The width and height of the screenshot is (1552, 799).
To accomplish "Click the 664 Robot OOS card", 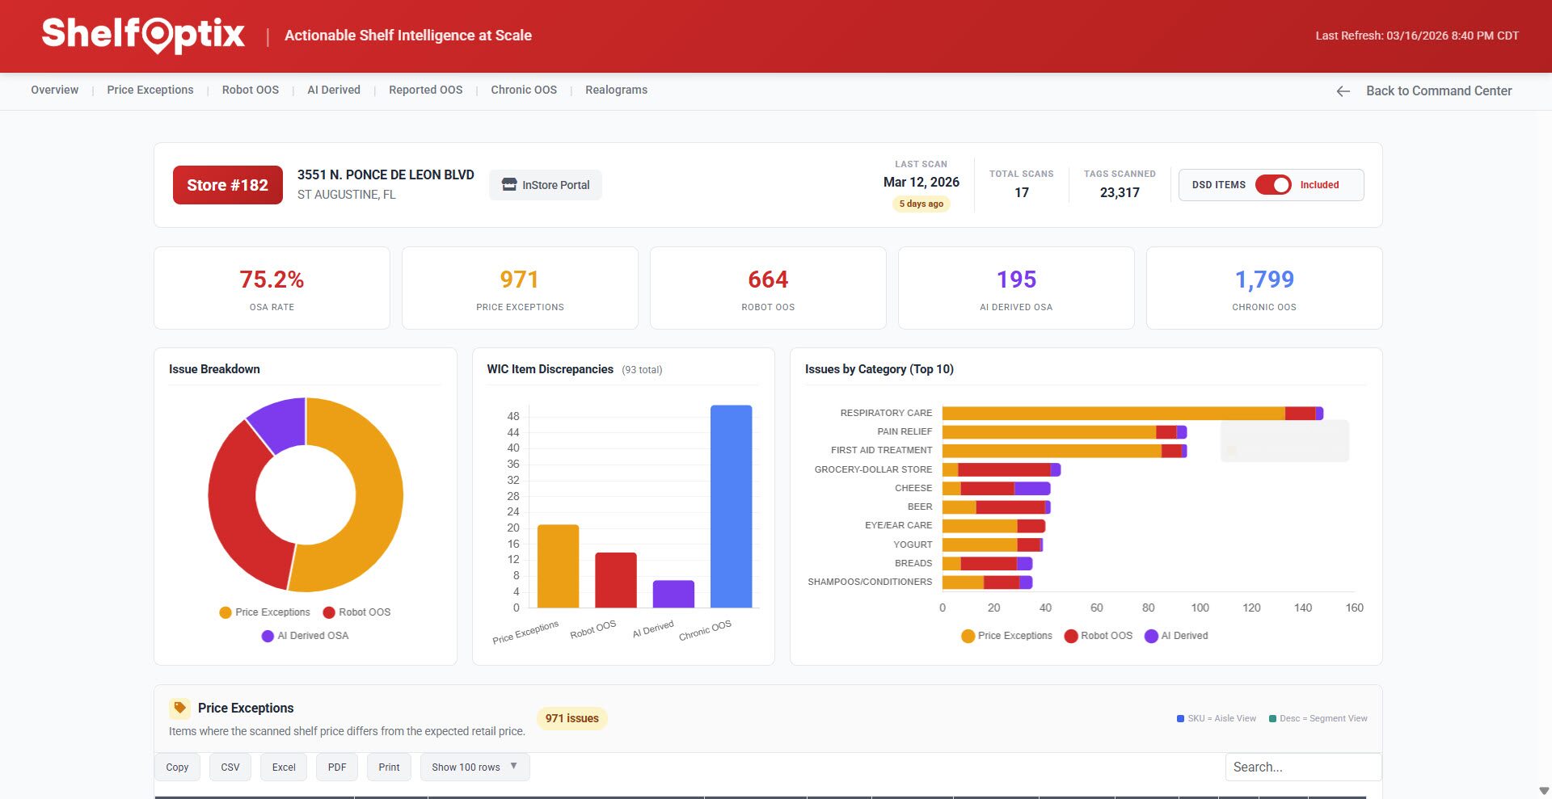I will click(x=768, y=288).
